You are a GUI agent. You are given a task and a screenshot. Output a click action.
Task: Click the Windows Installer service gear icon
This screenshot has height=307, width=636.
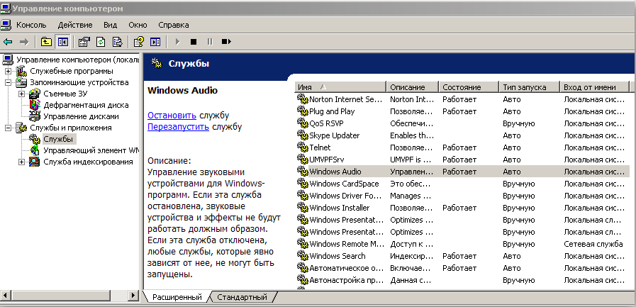click(x=303, y=207)
